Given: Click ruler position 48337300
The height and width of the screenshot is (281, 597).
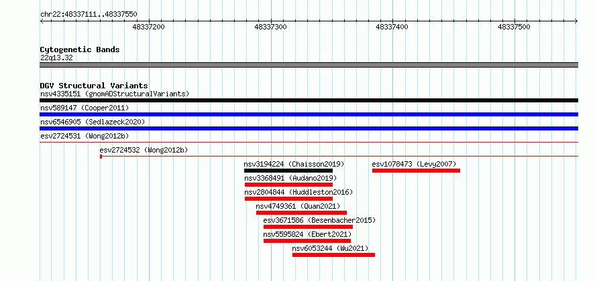Looking at the screenshot, I should click(x=270, y=27).
